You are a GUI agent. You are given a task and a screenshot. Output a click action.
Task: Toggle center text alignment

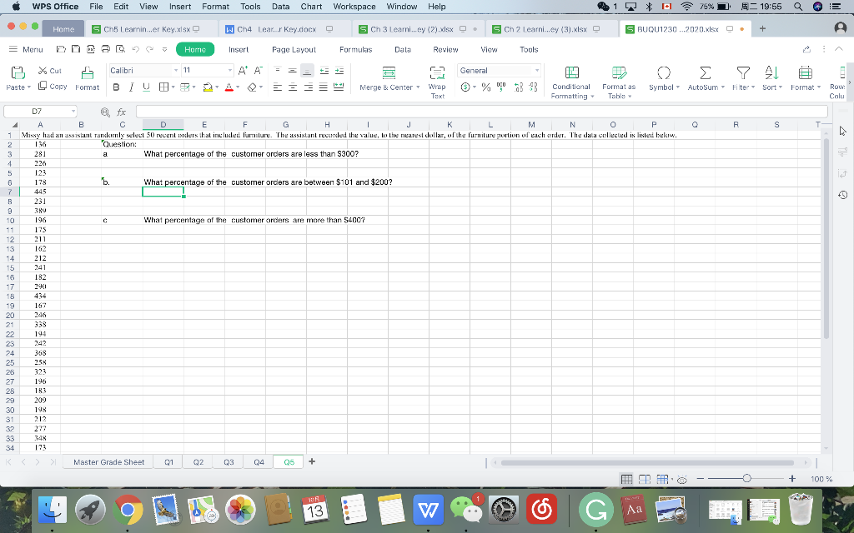(x=292, y=87)
